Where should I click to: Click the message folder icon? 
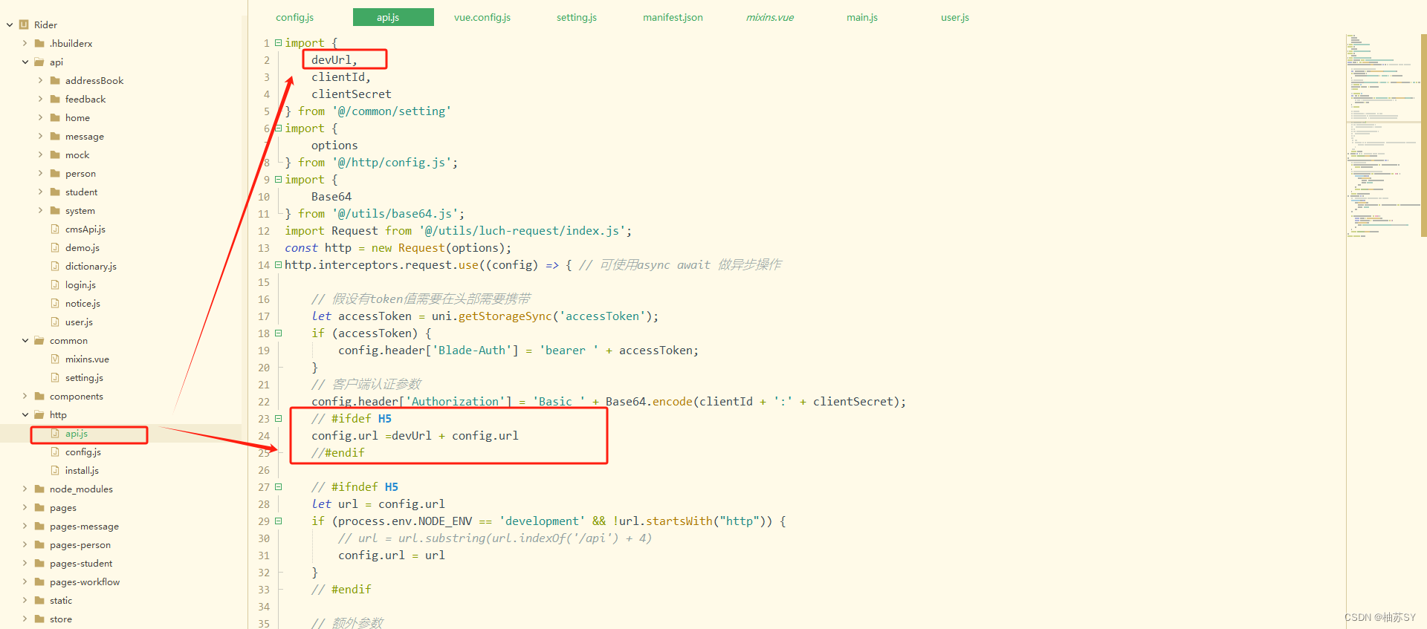[x=55, y=137]
